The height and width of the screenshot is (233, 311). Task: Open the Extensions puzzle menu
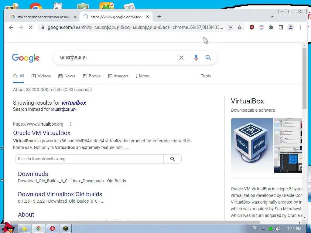tap(271, 27)
